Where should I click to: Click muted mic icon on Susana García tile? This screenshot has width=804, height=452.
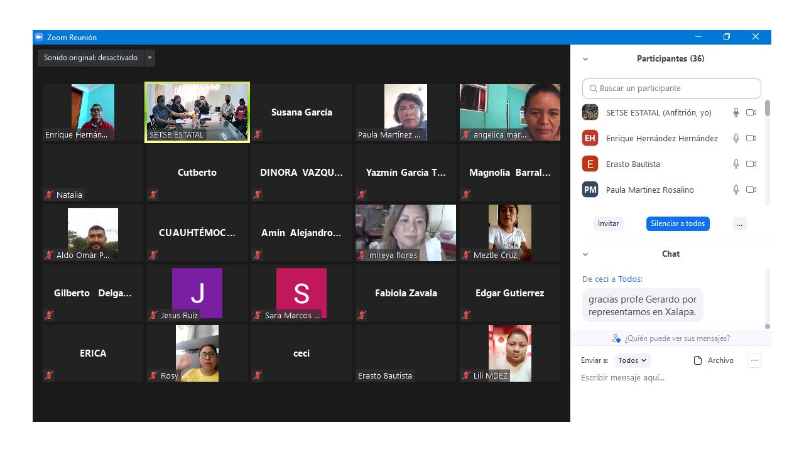pos(258,134)
